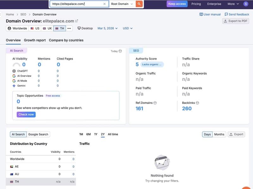Click Export to PDF button
This screenshot has height=189, width=253.
point(236,21)
